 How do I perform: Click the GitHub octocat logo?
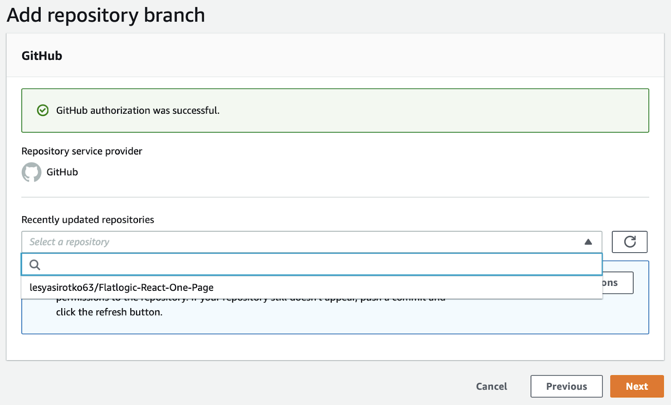click(31, 172)
